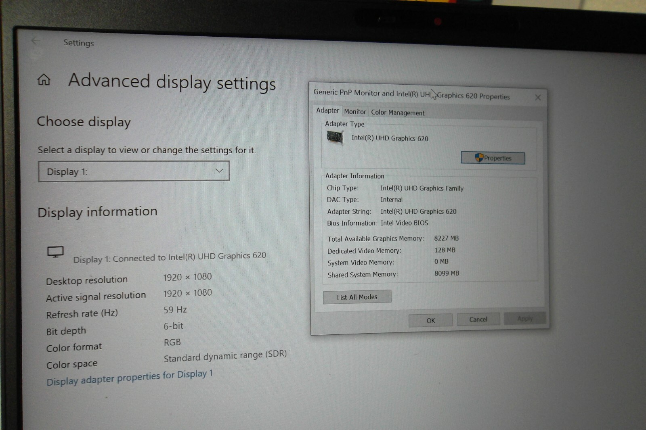Click the 'Color space' label
This screenshot has height=430, width=646.
(x=72, y=364)
